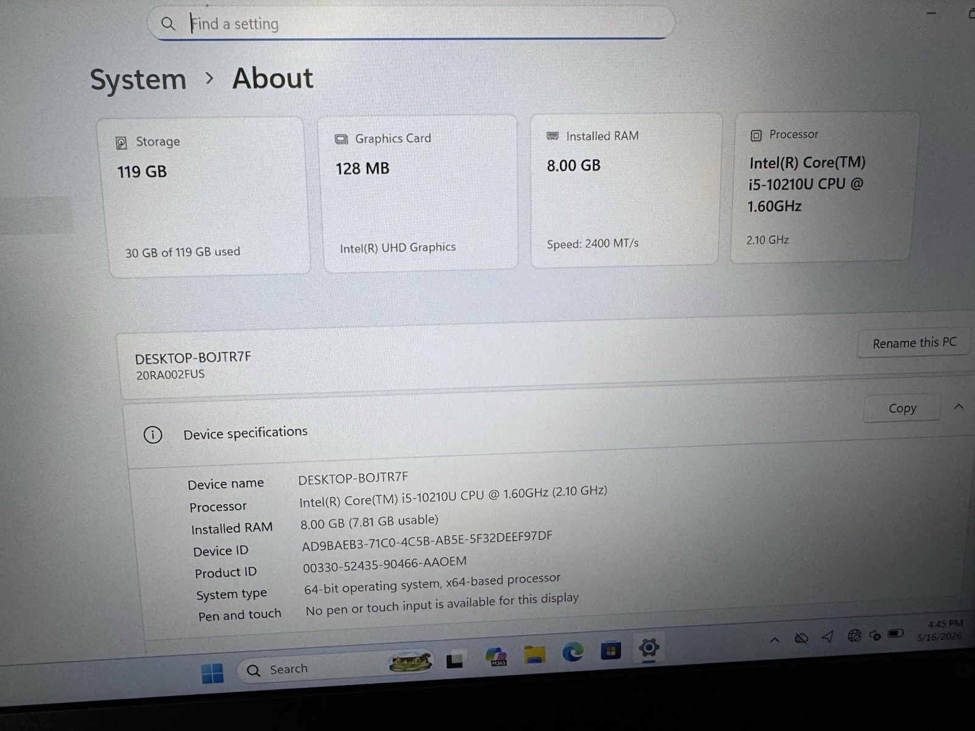Click '30 GB of 119 GB used' text
The height and width of the screenshot is (731, 975).
point(183,252)
